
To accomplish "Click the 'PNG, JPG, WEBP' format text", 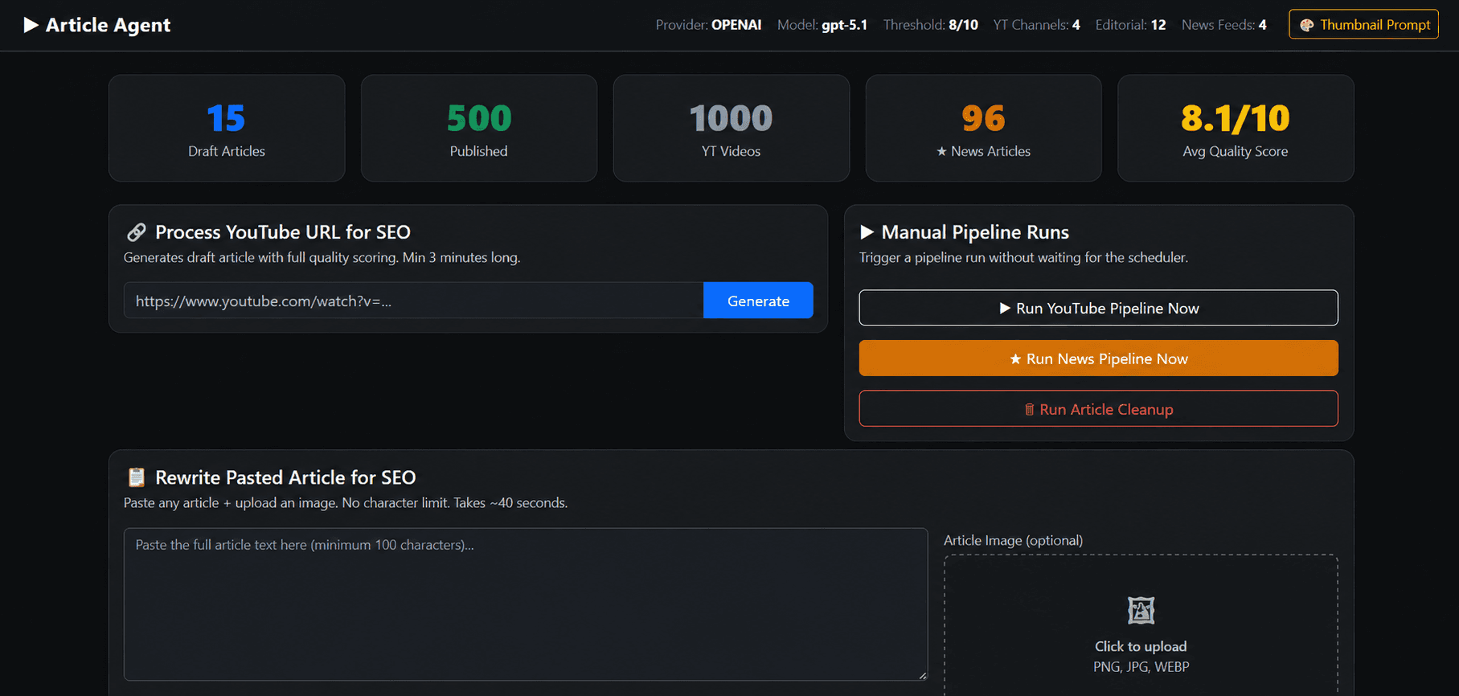I will pos(1141,667).
